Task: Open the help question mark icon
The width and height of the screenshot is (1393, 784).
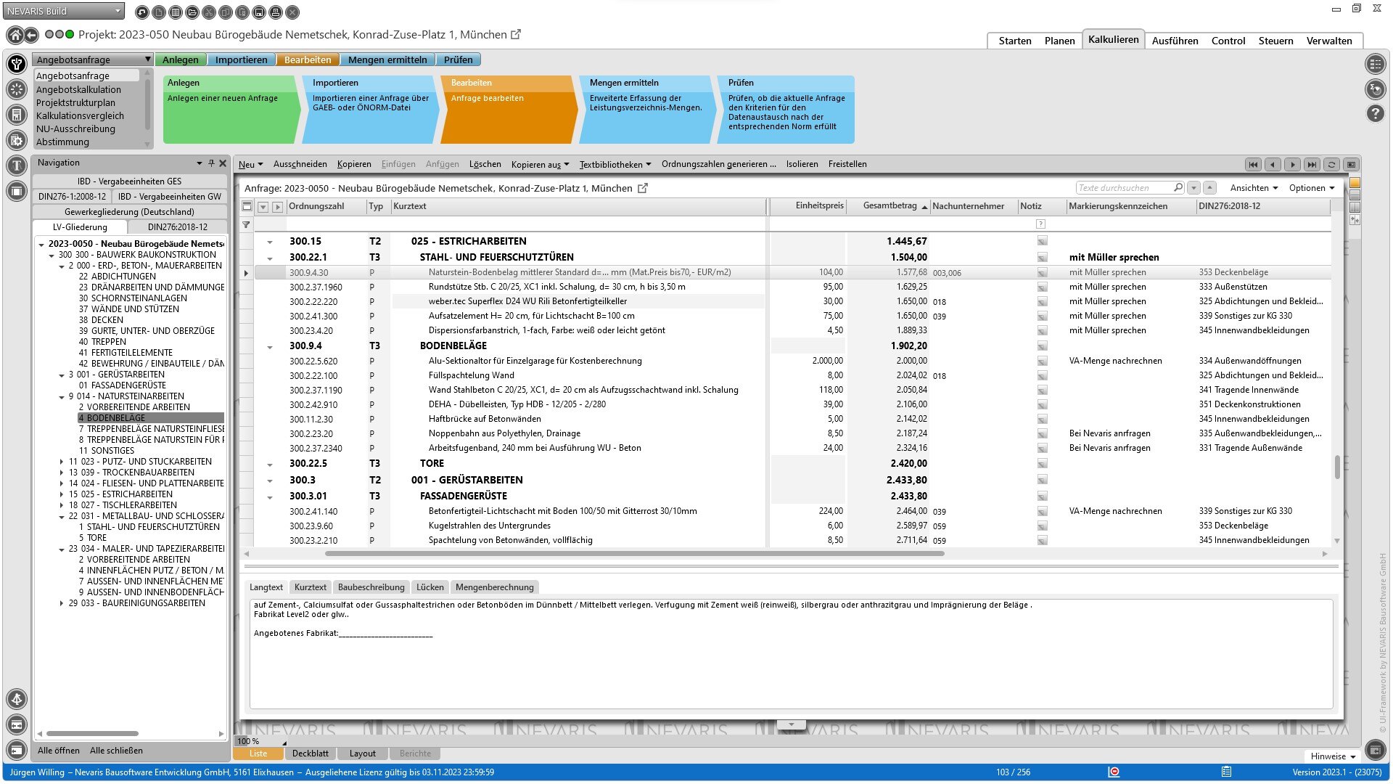Action: pos(1375,114)
